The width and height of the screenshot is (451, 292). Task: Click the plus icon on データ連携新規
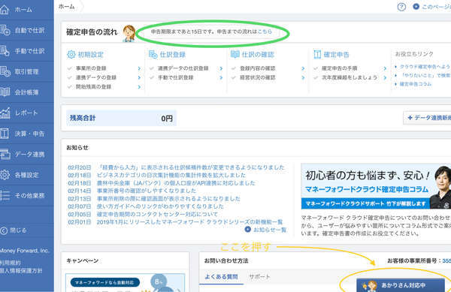pos(410,117)
